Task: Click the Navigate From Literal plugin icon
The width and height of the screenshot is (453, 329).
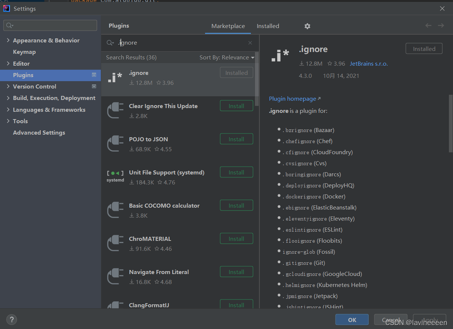Action: coord(115,277)
